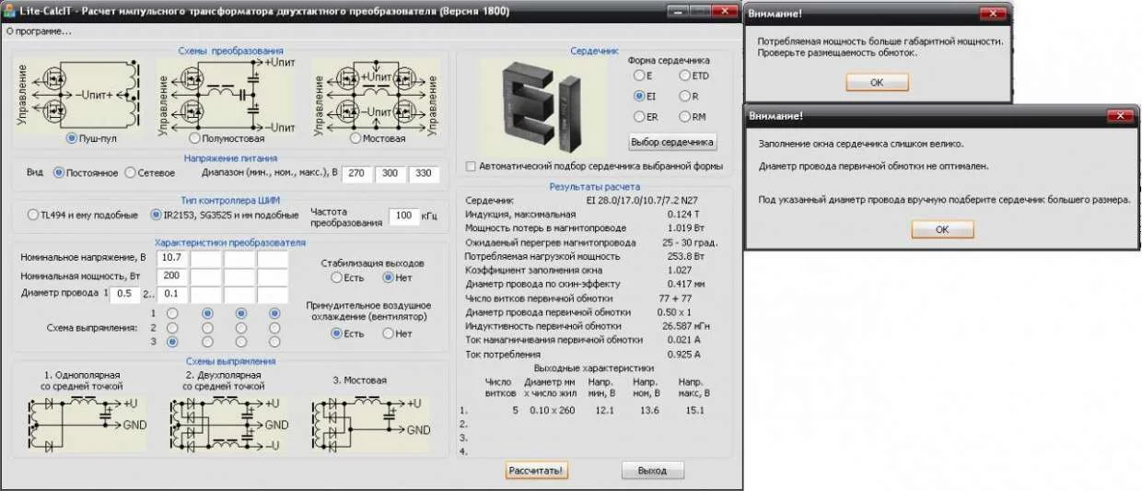Select Есть for forced air cooling
Screen dimensions: 1142x491
pyautogui.click(x=337, y=333)
